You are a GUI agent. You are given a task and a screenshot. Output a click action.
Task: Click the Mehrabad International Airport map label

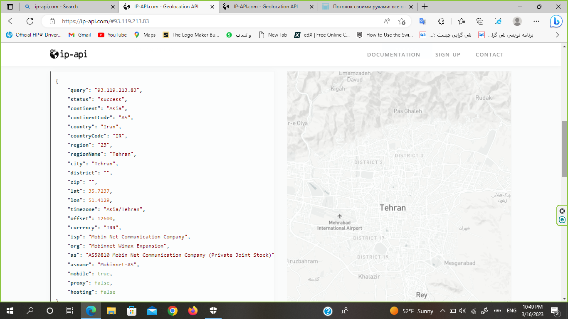pos(340,225)
